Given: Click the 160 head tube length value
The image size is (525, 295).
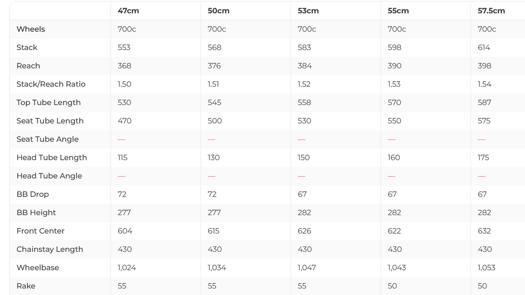Looking at the screenshot, I should (x=394, y=158).
